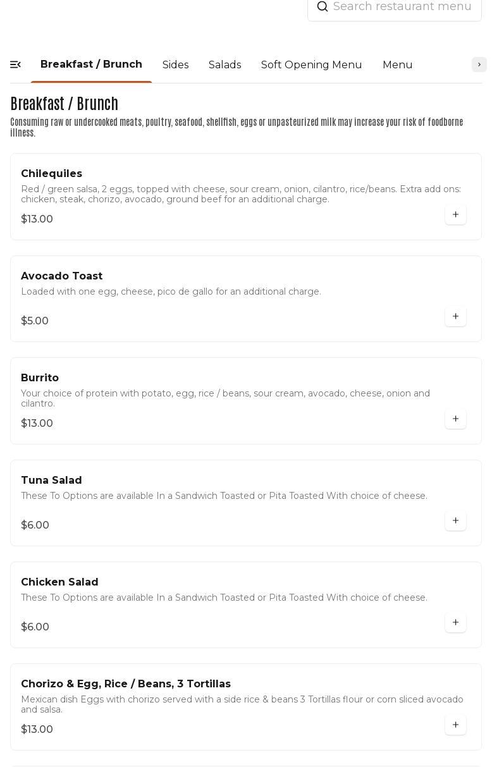The width and height of the screenshot is (492, 767).
Task: Open the Chilequiles item title
Action: 52,173
